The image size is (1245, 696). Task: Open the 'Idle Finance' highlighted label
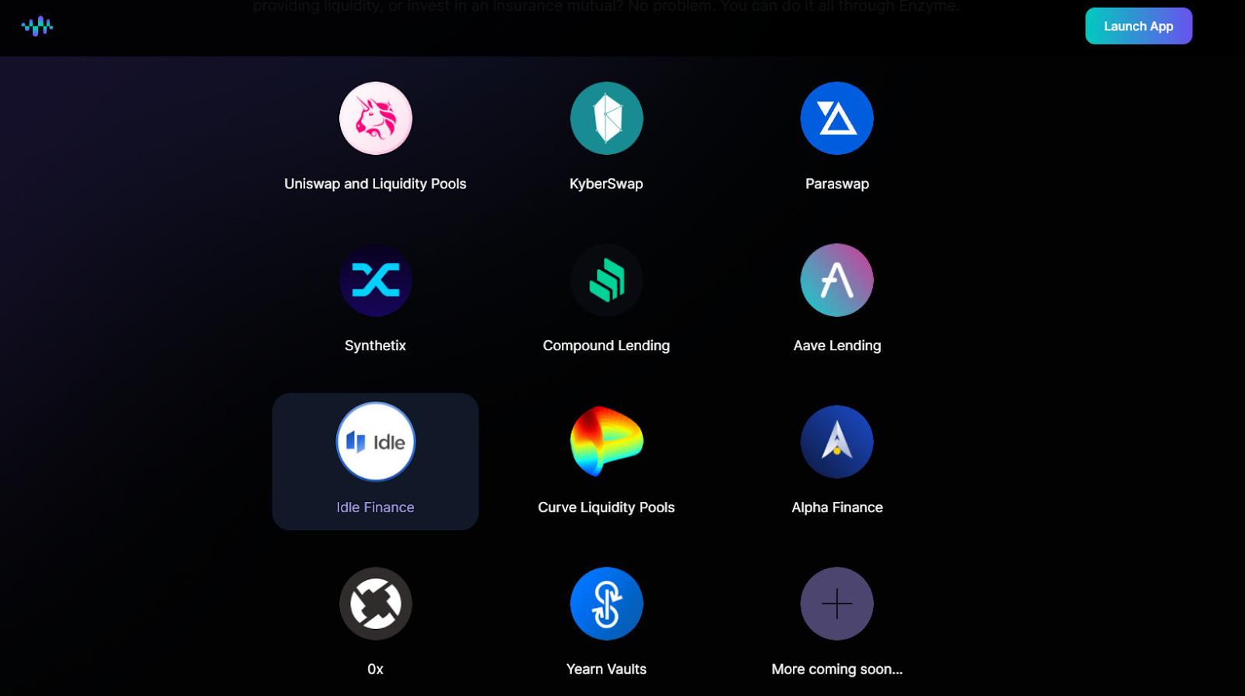[x=375, y=508]
